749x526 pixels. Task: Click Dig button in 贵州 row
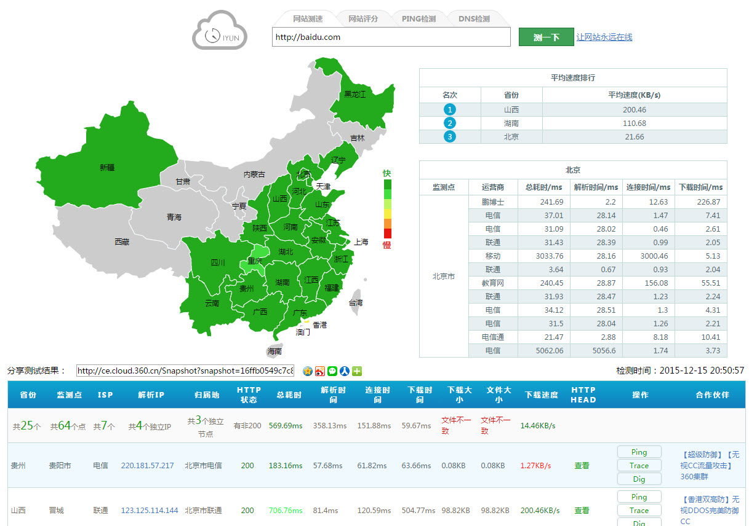coord(639,479)
